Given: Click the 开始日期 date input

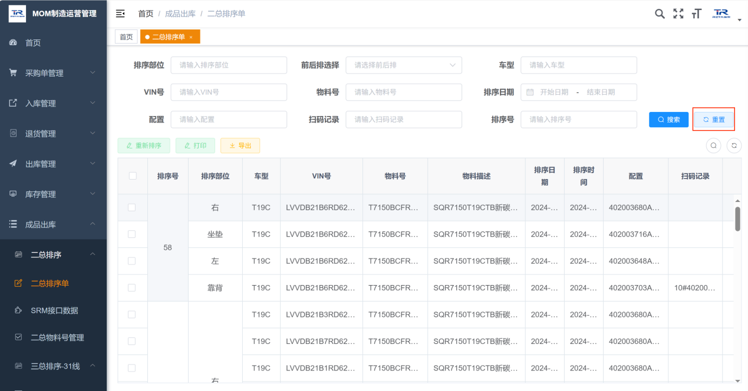Looking at the screenshot, I should [x=554, y=92].
